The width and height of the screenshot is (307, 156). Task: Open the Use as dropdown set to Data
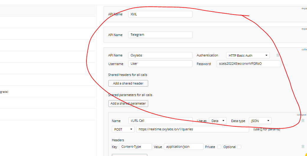(218, 121)
